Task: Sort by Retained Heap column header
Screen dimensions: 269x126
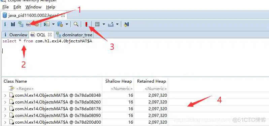Action: pos(151,81)
